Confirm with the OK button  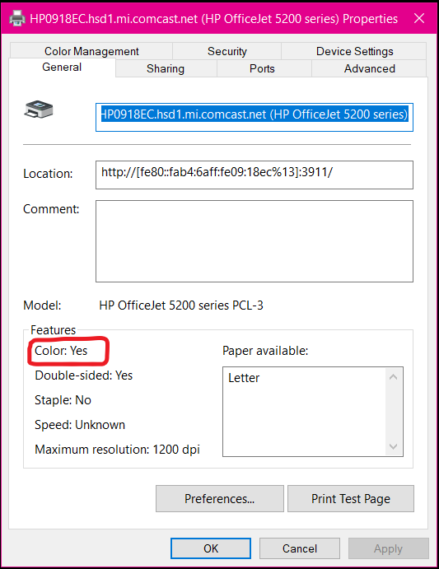211,548
